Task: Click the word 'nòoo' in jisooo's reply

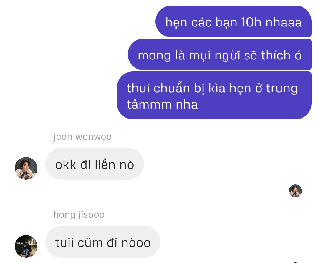Action: click(136, 242)
